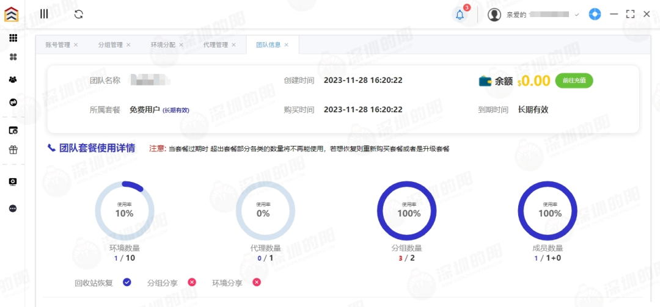The height and width of the screenshot is (307, 660).
Task: Click the creation time 2023-11-28 16:20:22
Action: pos(363,80)
